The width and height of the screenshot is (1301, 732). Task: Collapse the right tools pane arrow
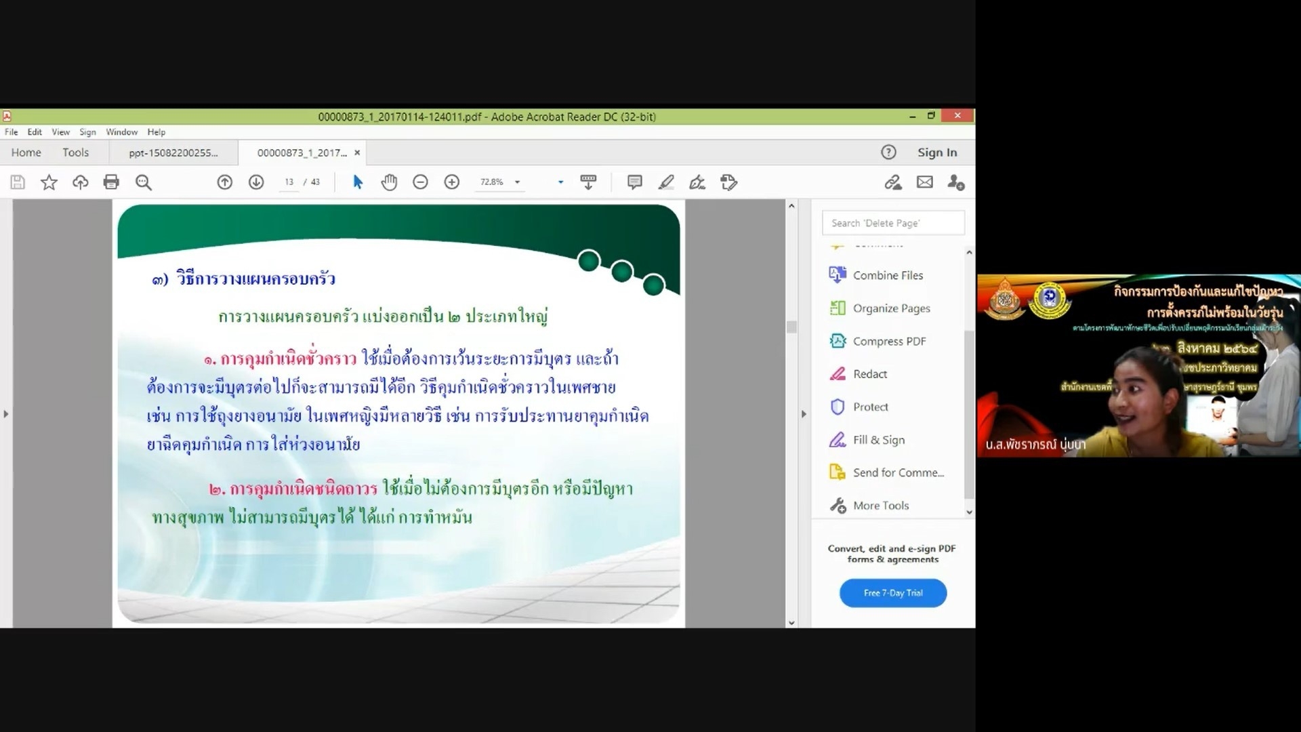click(x=804, y=414)
